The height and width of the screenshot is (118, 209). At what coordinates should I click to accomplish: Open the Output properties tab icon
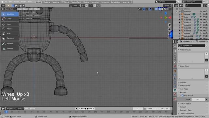pyautogui.click(x=175, y=55)
